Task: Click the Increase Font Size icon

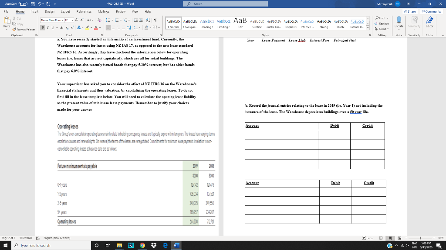Action: [x=77, y=20]
